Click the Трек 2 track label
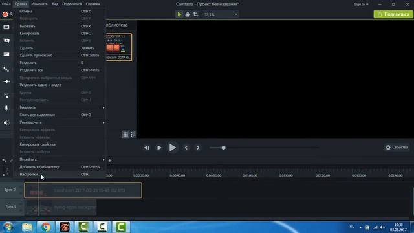The width and height of the screenshot is (414, 233). [x=10, y=190]
